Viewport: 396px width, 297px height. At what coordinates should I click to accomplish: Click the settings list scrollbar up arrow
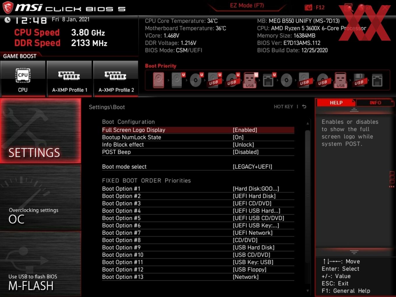(307, 123)
